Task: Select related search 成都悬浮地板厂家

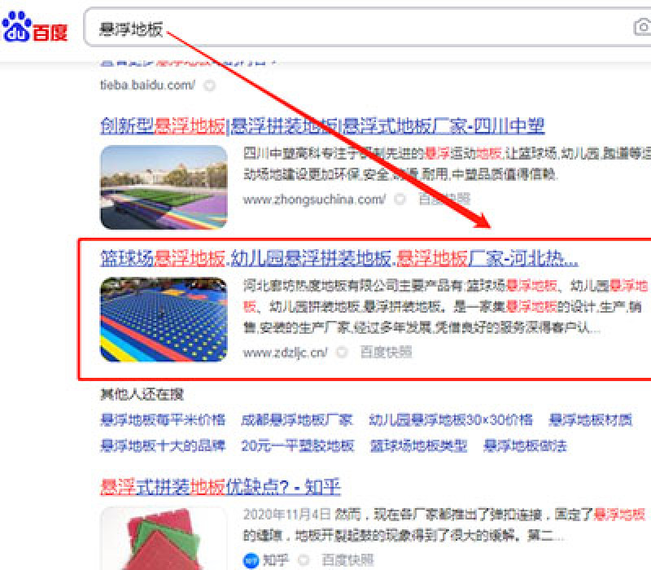Action: tap(297, 419)
